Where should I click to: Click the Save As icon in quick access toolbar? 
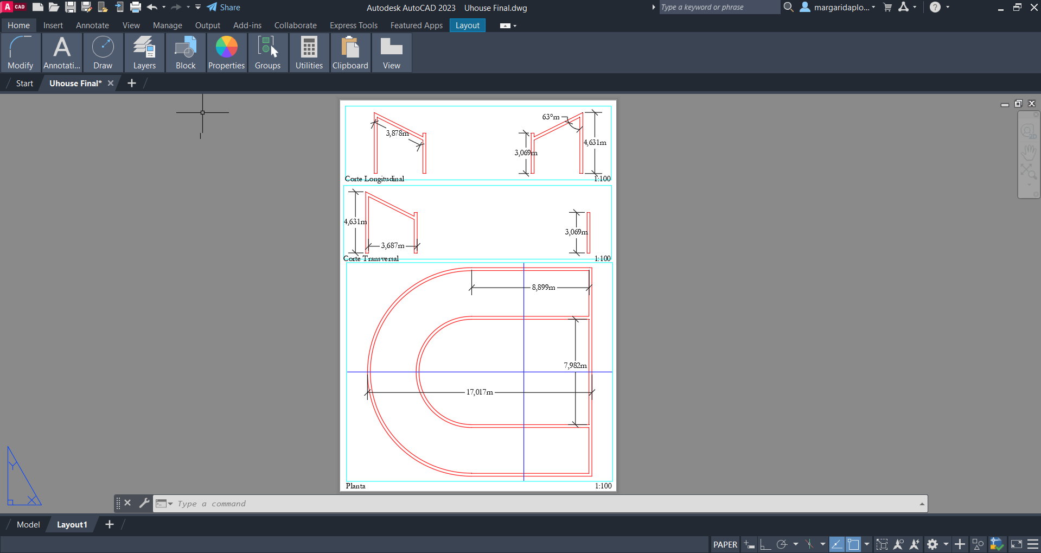coord(86,8)
